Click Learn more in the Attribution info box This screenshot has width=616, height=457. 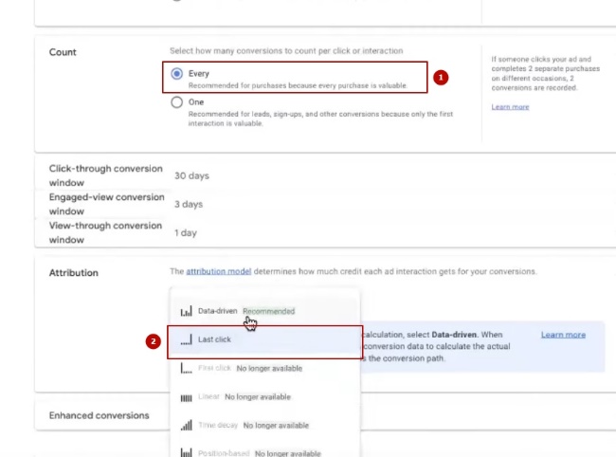563,335
